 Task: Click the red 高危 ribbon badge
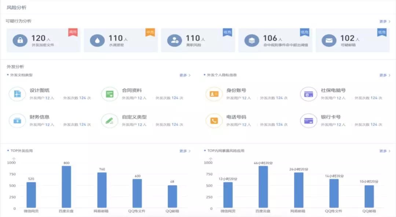(x=73, y=33)
